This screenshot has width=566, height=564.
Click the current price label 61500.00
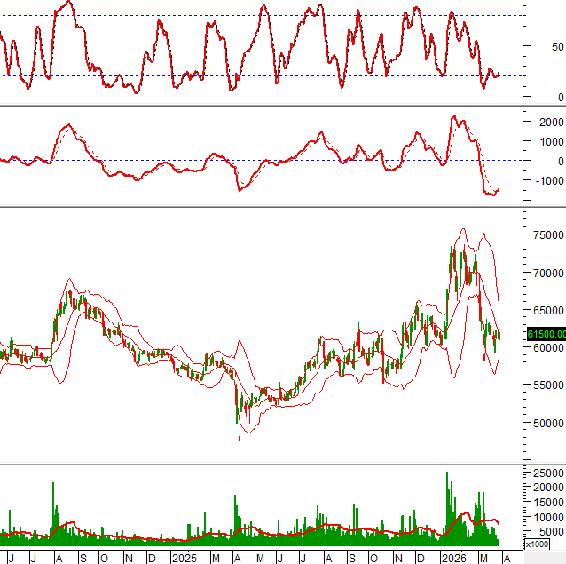point(545,334)
